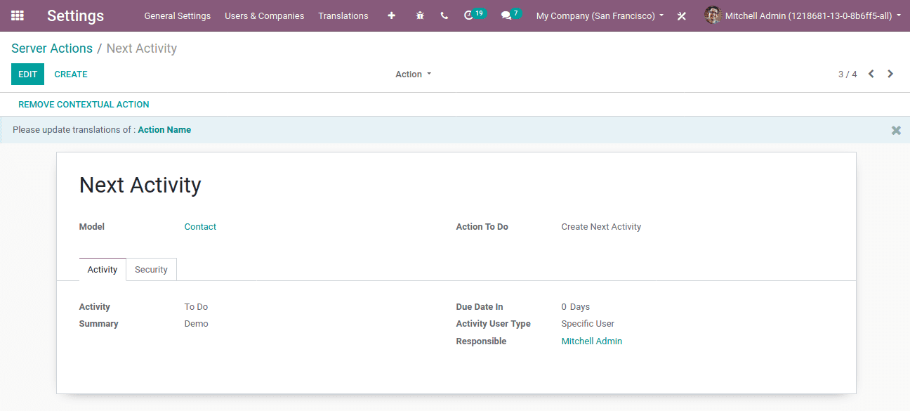910x411 pixels.
Task: Dismiss the translation notice banner
Action: (x=896, y=130)
